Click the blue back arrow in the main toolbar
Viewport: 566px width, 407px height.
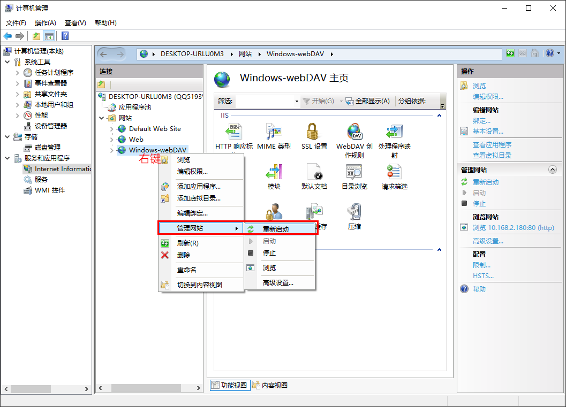point(7,36)
